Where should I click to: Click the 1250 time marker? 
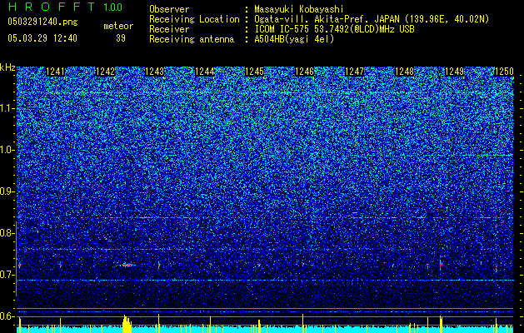(x=504, y=72)
